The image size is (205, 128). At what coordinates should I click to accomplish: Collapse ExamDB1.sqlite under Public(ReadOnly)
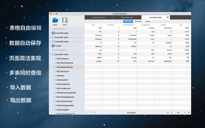[x=50, y=54]
